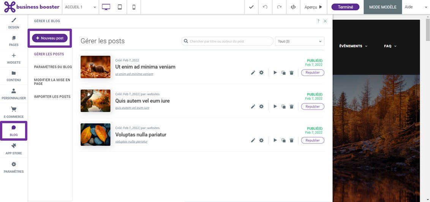
Task: Open the E-commerce sidebar section
Action: pos(14,112)
